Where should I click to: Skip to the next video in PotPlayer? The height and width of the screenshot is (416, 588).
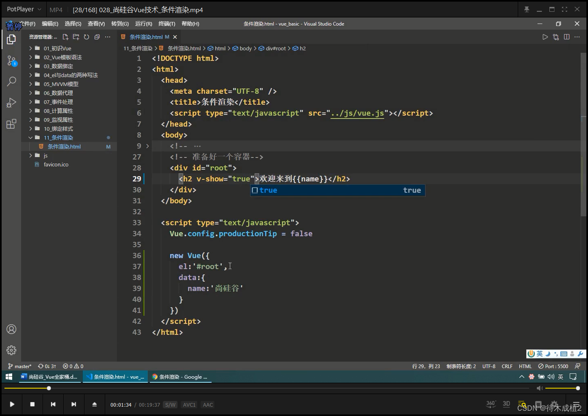73,404
